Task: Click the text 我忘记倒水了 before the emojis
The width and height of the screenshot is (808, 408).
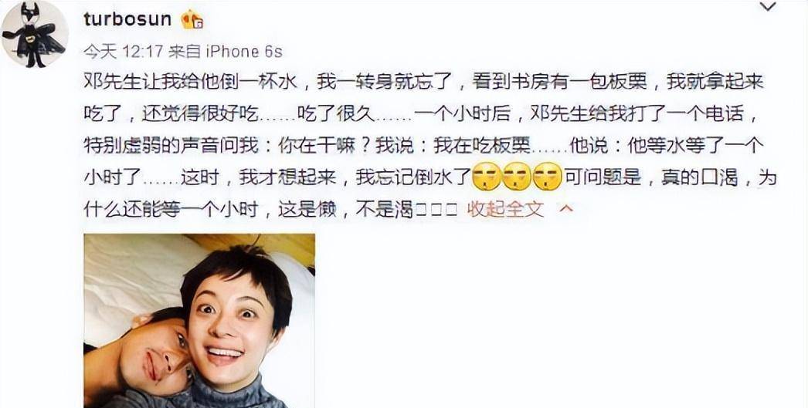Action: coord(414,177)
